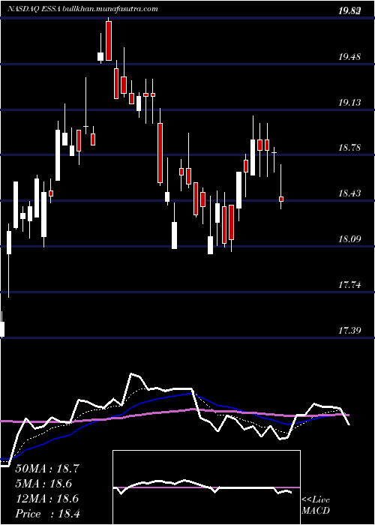375x525 pixels.
Task: Click the Price : 18.4 legend value
Action: coord(47,514)
